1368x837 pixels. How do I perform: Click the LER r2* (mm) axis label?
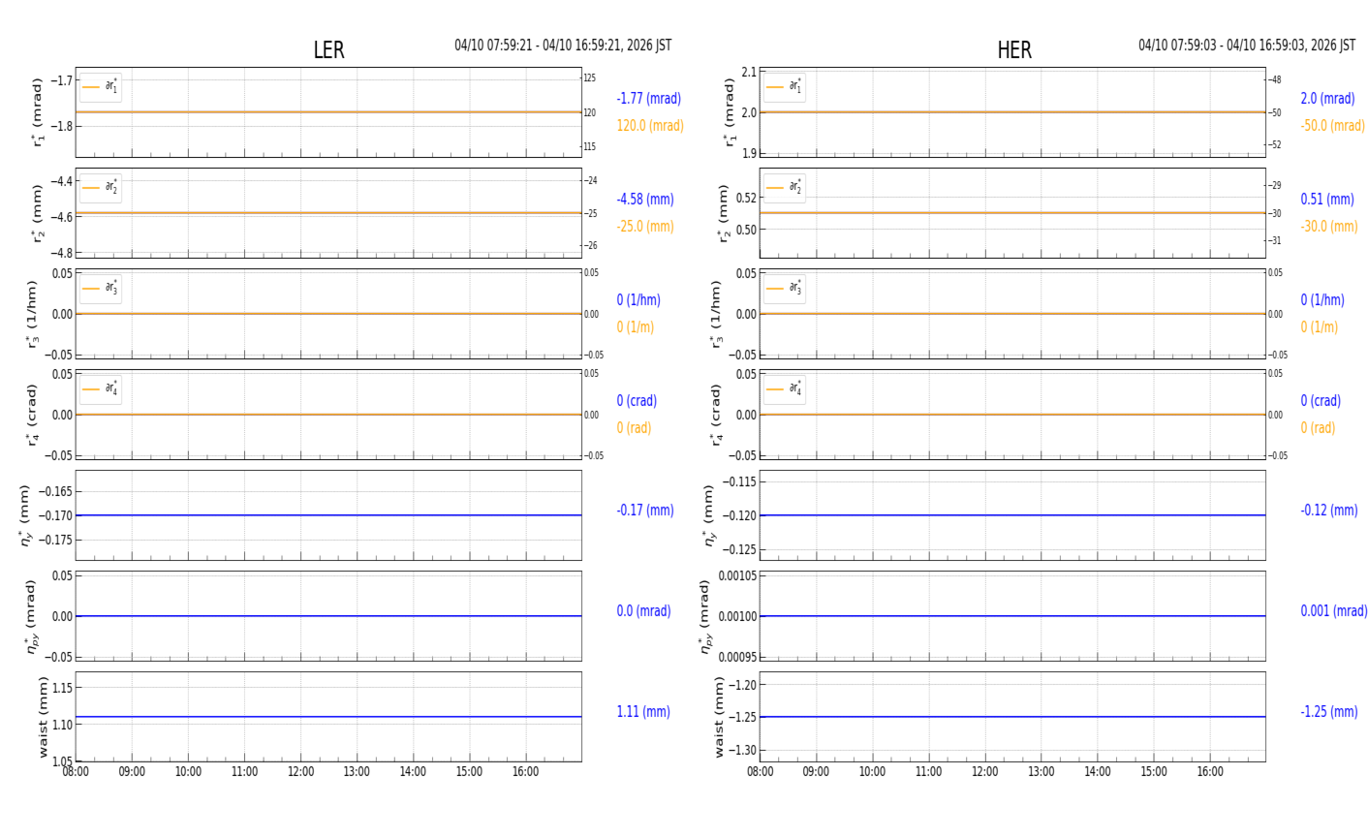point(39,213)
